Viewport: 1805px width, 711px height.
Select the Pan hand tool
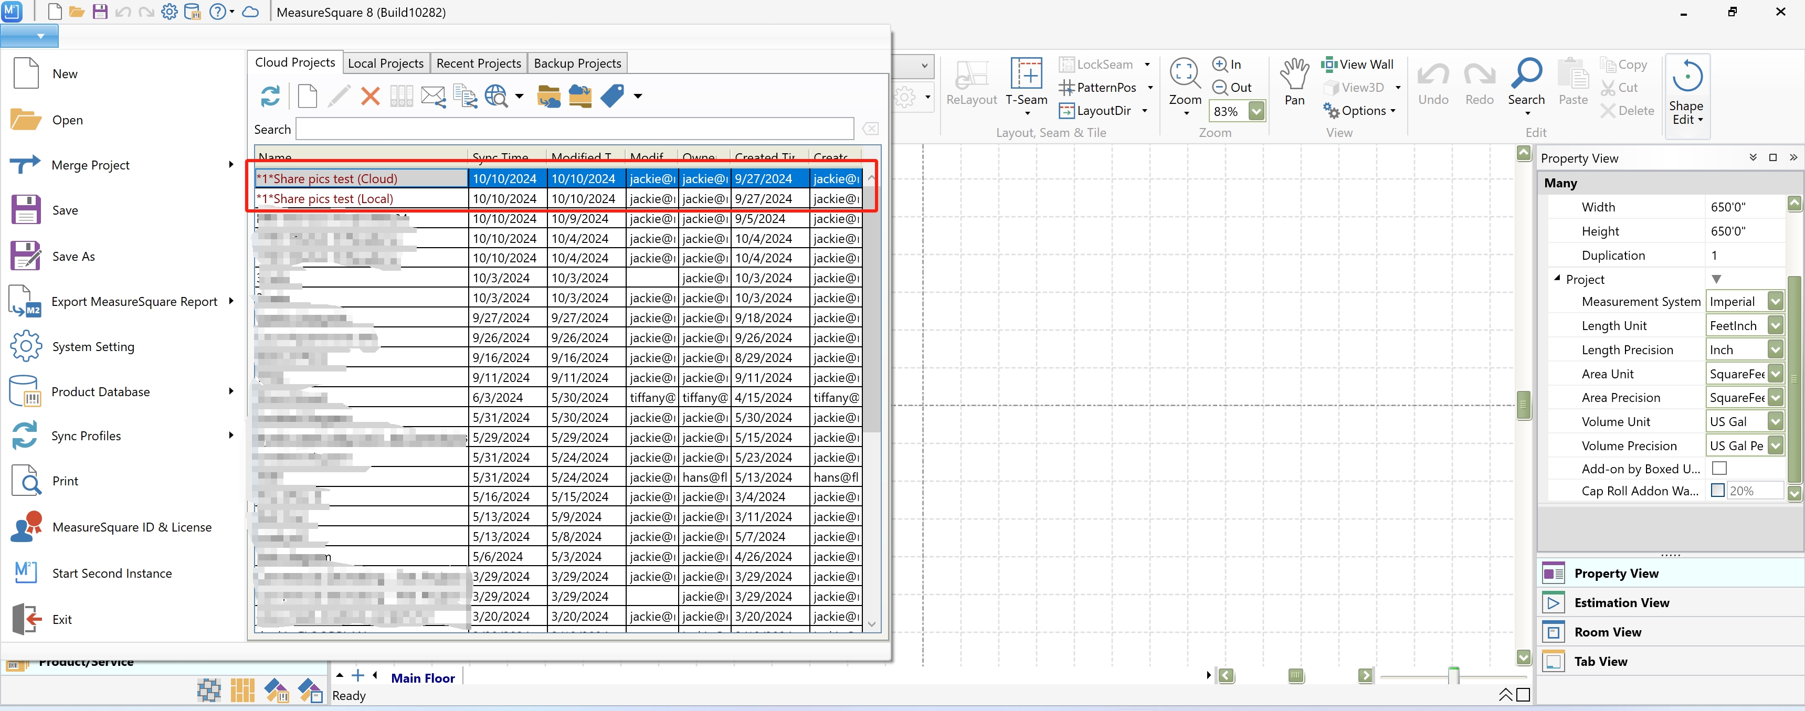tap(1294, 75)
